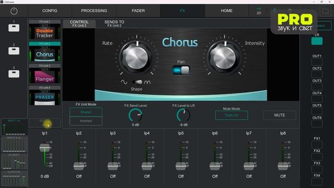Viewport: 334px width, 188px height.
Task: Choose the sine wave shape icon
Action: point(124,82)
